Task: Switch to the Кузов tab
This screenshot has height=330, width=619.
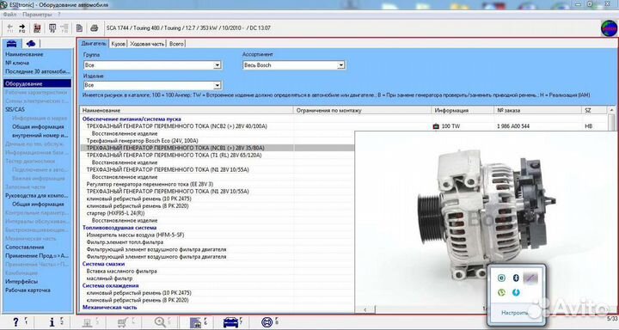Action: pos(118,44)
